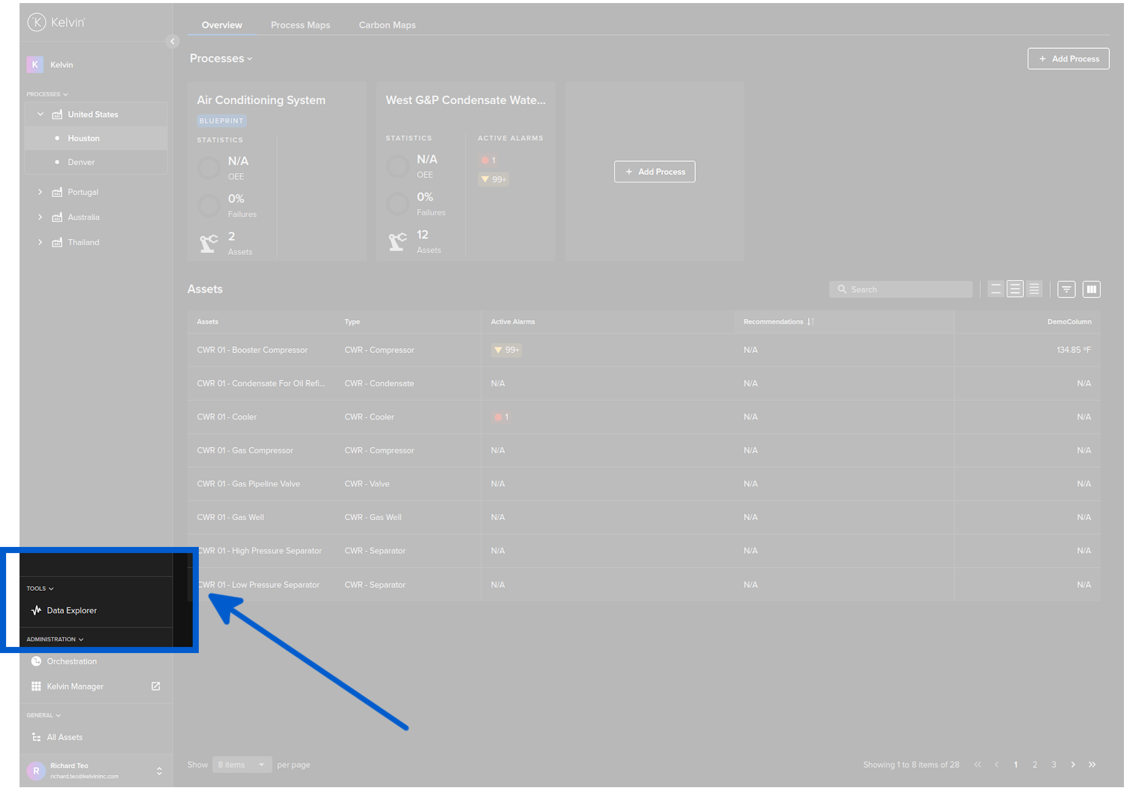Open the Kelvin Manager external link icon
Image resolution: width=1127 pixels, height=800 pixels.
(156, 687)
